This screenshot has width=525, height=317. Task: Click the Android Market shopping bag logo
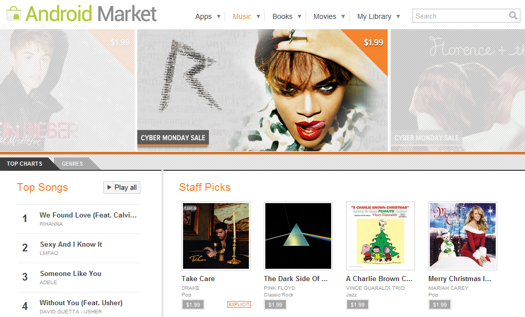point(13,13)
